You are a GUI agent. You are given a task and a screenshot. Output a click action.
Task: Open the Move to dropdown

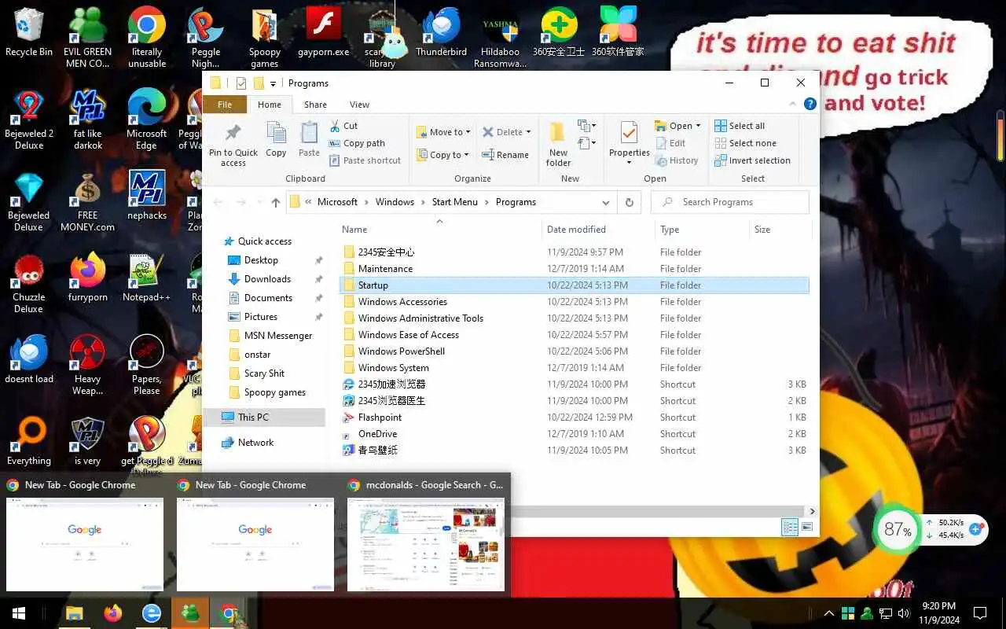(443, 132)
